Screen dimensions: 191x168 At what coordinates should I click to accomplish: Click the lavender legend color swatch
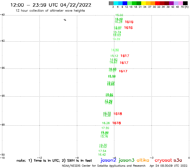176,3
